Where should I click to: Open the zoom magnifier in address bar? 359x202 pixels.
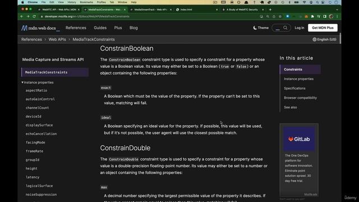click(268, 16)
